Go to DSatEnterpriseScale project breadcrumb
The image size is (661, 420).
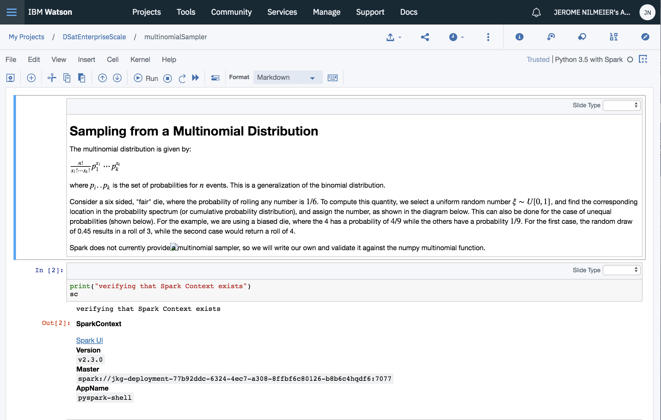click(94, 37)
